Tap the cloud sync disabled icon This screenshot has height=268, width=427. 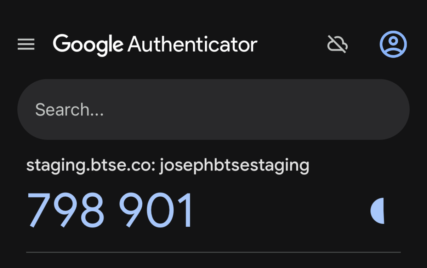(337, 44)
